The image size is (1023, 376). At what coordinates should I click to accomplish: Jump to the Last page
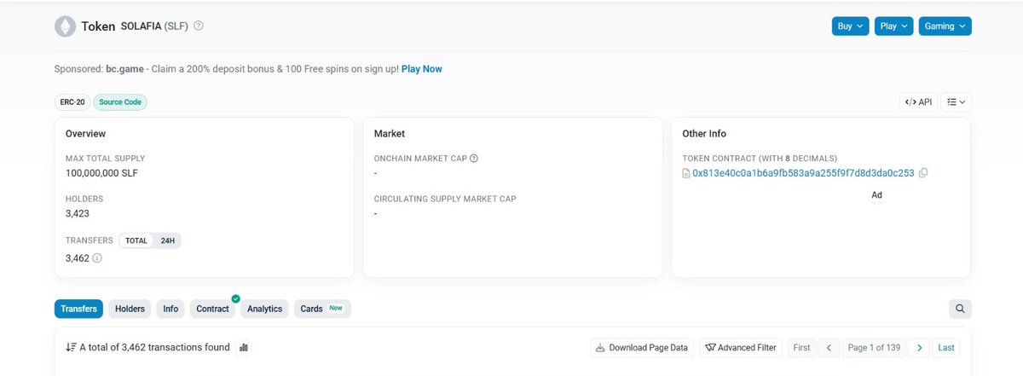(x=946, y=348)
